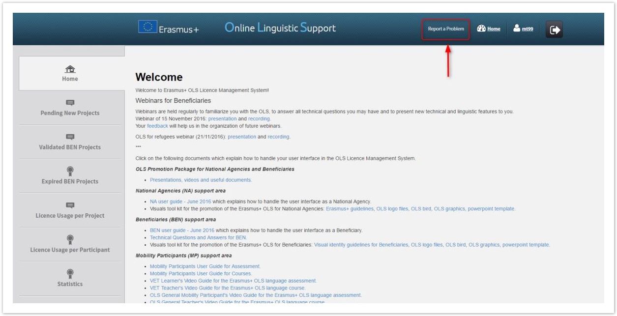Select the Validated BEN Projects icon

70,137
